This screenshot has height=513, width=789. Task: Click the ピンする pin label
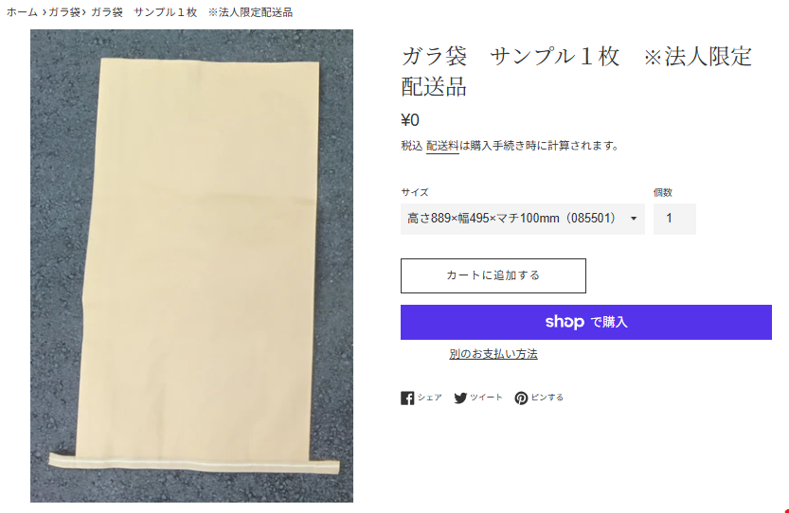click(x=547, y=398)
